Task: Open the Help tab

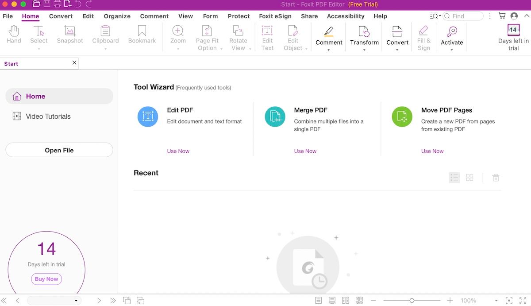Action: click(381, 16)
